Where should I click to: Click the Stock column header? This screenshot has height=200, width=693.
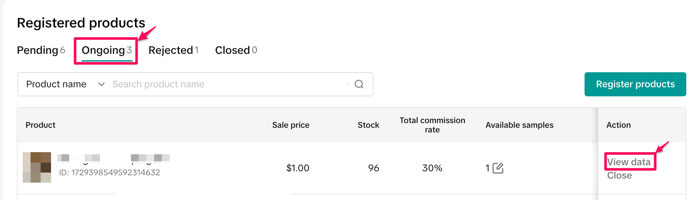tap(368, 125)
